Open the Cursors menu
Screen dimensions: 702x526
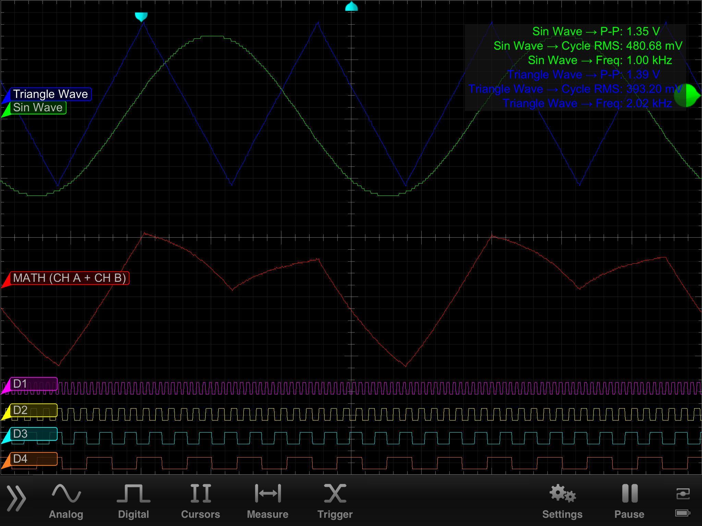pos(201,501)
